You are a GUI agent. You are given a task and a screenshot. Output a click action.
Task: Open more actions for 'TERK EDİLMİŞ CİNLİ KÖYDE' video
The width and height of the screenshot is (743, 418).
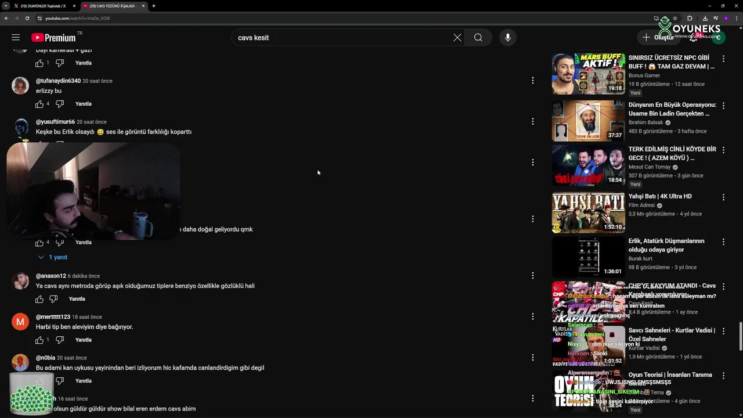[x=723, y=150]
